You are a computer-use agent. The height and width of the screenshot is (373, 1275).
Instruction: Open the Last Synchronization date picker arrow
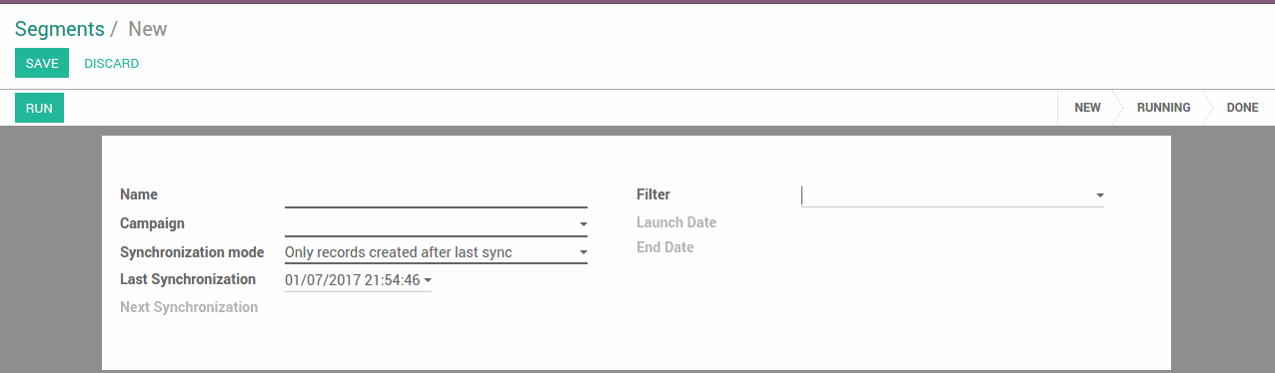pyautogui.click(x=428, y=281)
